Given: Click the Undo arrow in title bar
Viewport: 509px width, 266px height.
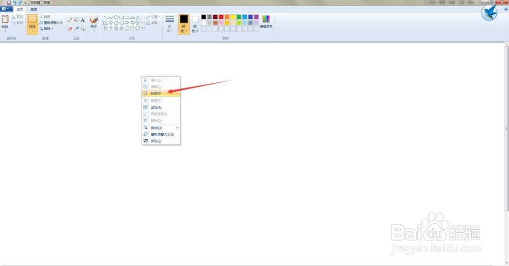Looking at the screenshot, I should point(14,3).
